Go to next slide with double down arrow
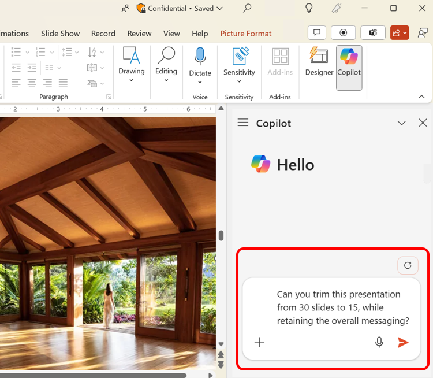This screenshot has height=378, width=433. click(221, 365)
